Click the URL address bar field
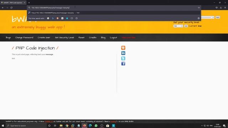Screen dimensions: 228x128 (112, 7)
